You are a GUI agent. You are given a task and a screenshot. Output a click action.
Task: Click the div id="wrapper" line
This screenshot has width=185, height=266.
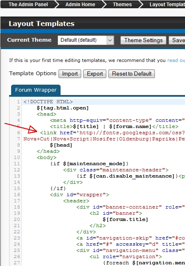coord(80,195)
